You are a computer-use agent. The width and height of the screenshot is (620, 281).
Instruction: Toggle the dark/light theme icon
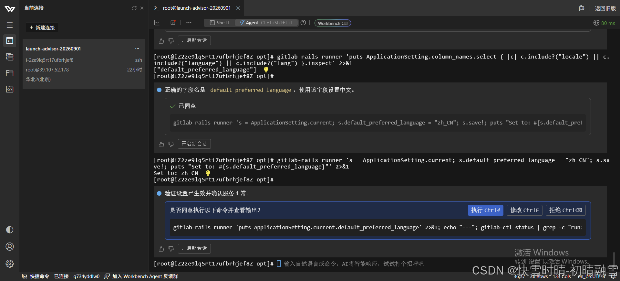pyautogui.click(x=10, y=230)
